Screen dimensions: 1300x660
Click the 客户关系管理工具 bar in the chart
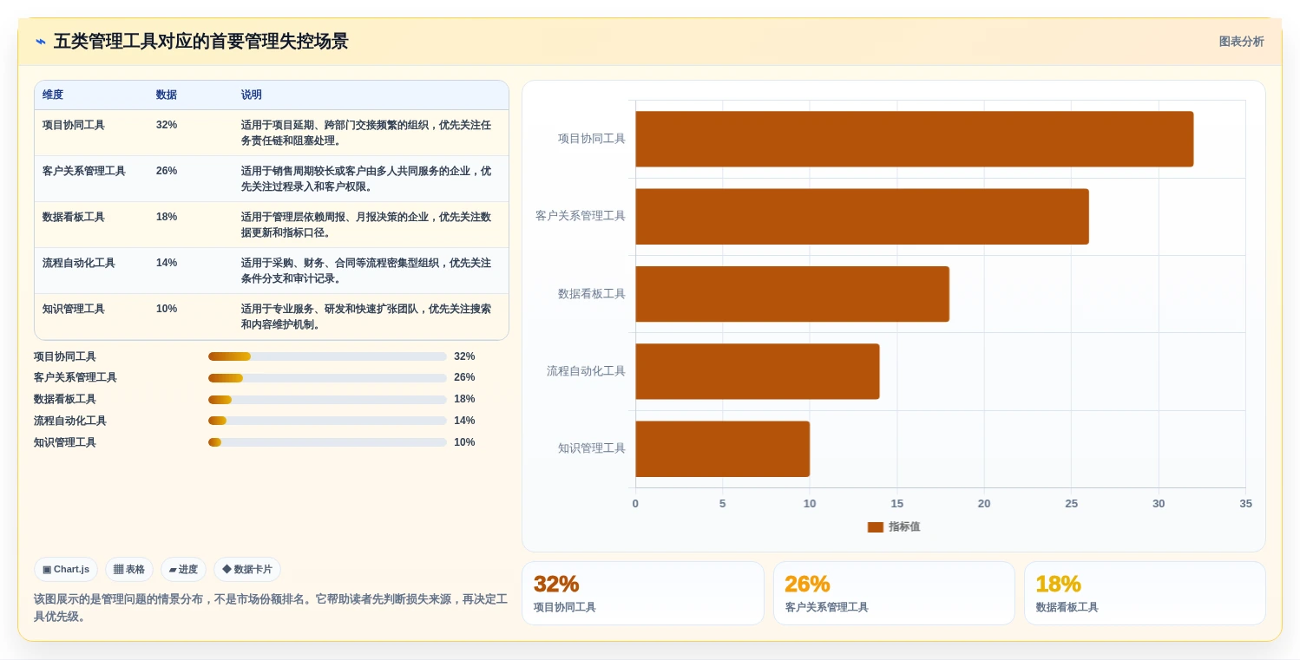862,216
